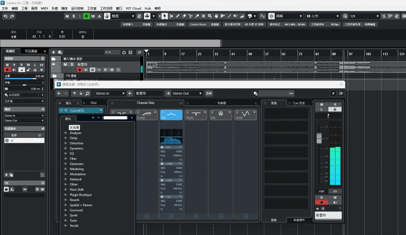
Task: Open the 1/8 quantize preset dropdown
Action: point(364,16)
